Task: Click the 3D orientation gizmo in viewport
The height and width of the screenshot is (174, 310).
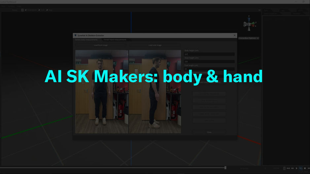Action: click(250, 24)
